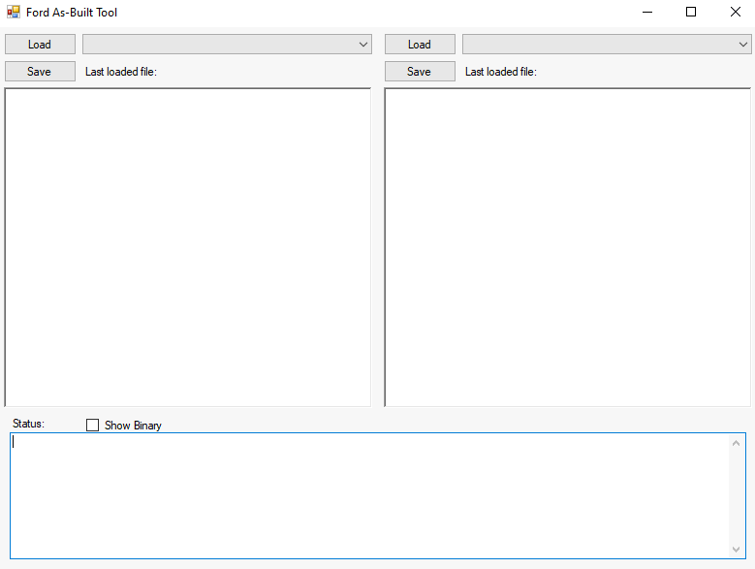The height and width of the screenshot is (569, 755).
Task: Click right 'Last loaded file:' label
Action: point(501,72)
